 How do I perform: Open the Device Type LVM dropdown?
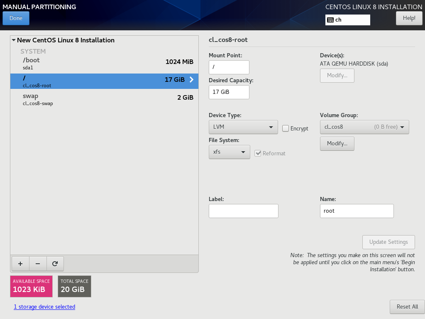point(243,127)
